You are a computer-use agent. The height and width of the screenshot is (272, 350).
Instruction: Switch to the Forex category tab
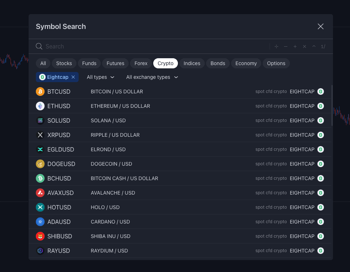pyautogui.click(x=141, y=63)
